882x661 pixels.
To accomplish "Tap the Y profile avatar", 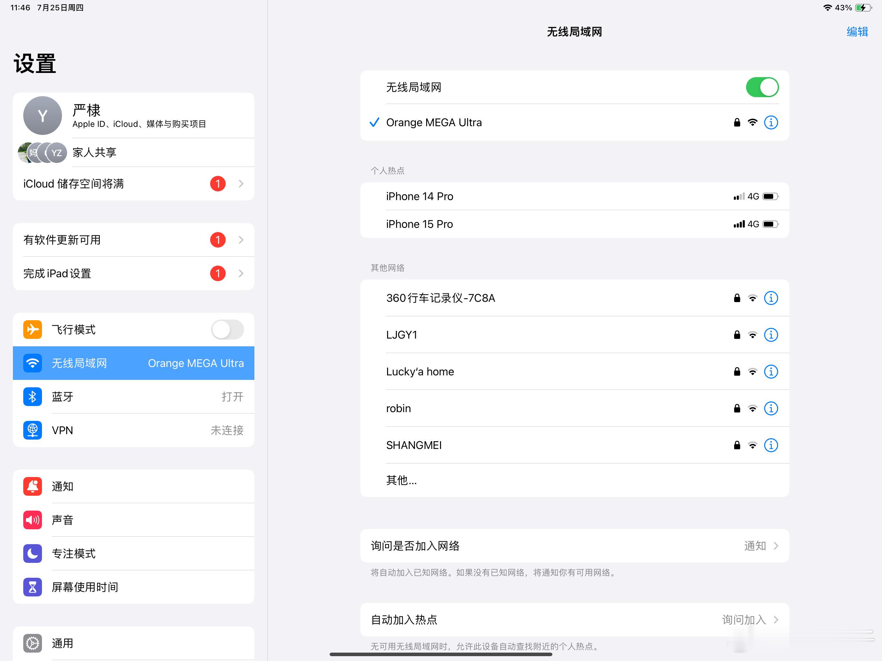I will pos(43,116).
